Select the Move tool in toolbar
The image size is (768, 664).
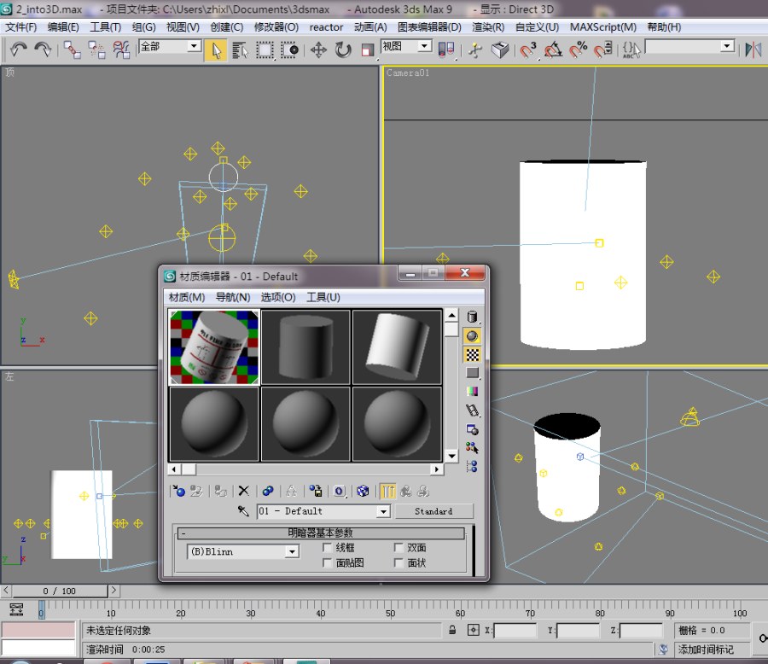point(318,50)
